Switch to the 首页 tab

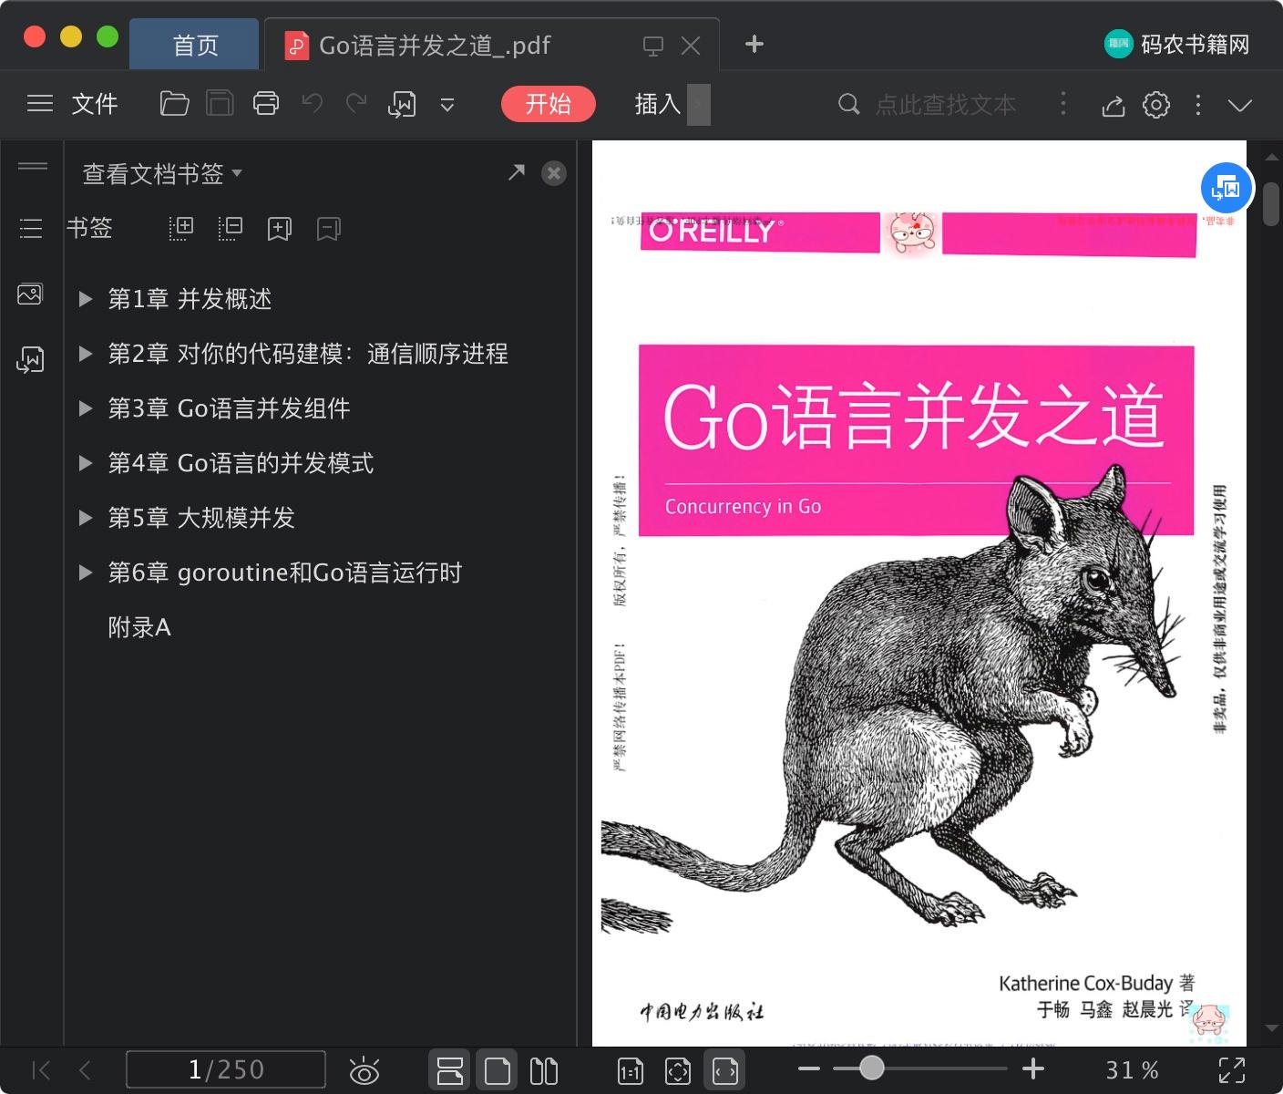click(x=194, y=45)
